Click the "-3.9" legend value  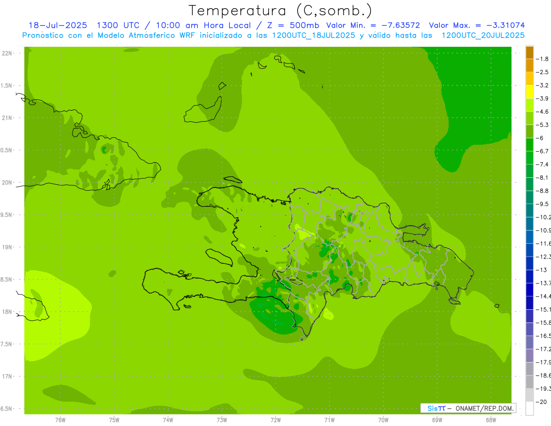[542, 98]
